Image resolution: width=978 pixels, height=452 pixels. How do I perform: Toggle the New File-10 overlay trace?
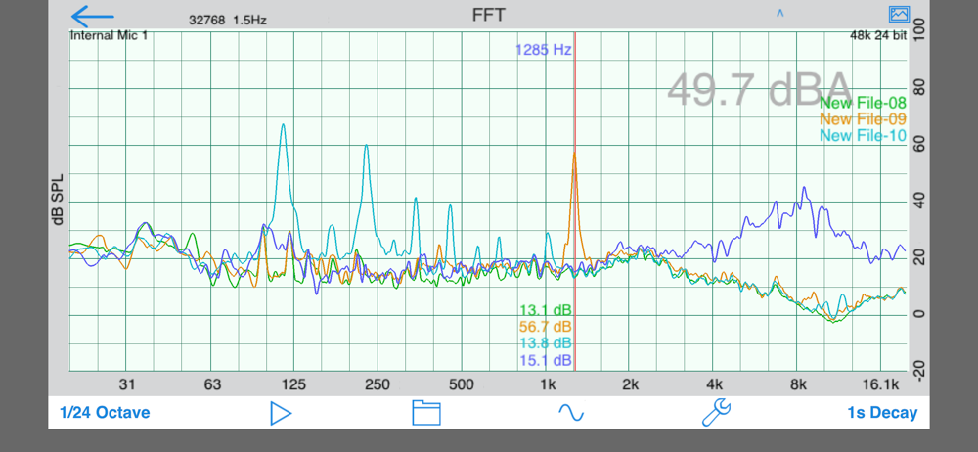(x=863, y=135)
